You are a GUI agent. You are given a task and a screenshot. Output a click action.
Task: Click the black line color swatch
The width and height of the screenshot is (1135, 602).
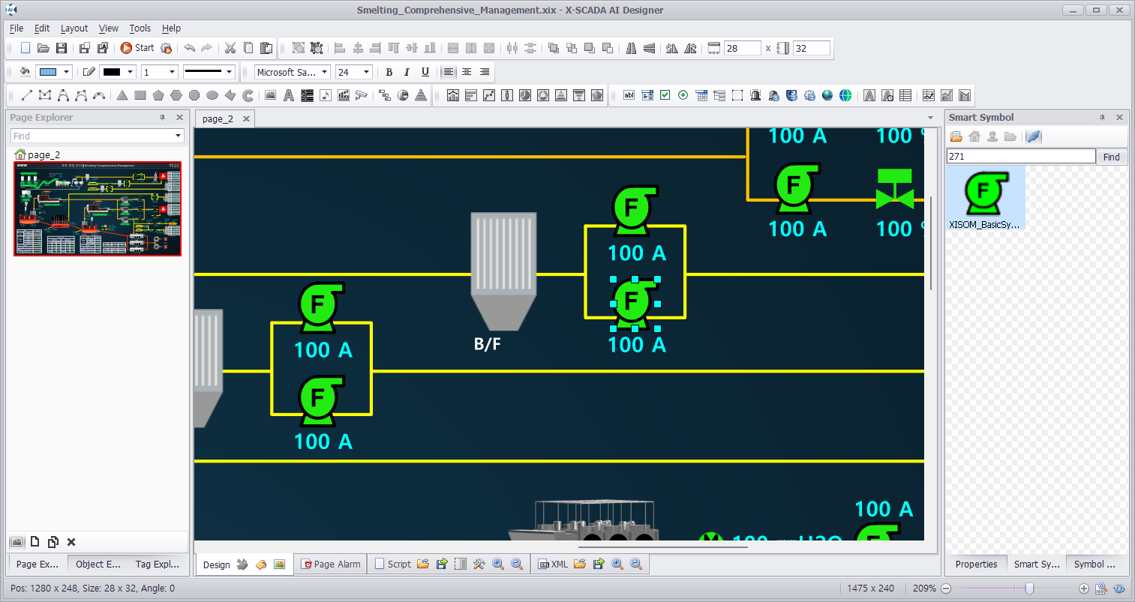(x=112, y=72)
